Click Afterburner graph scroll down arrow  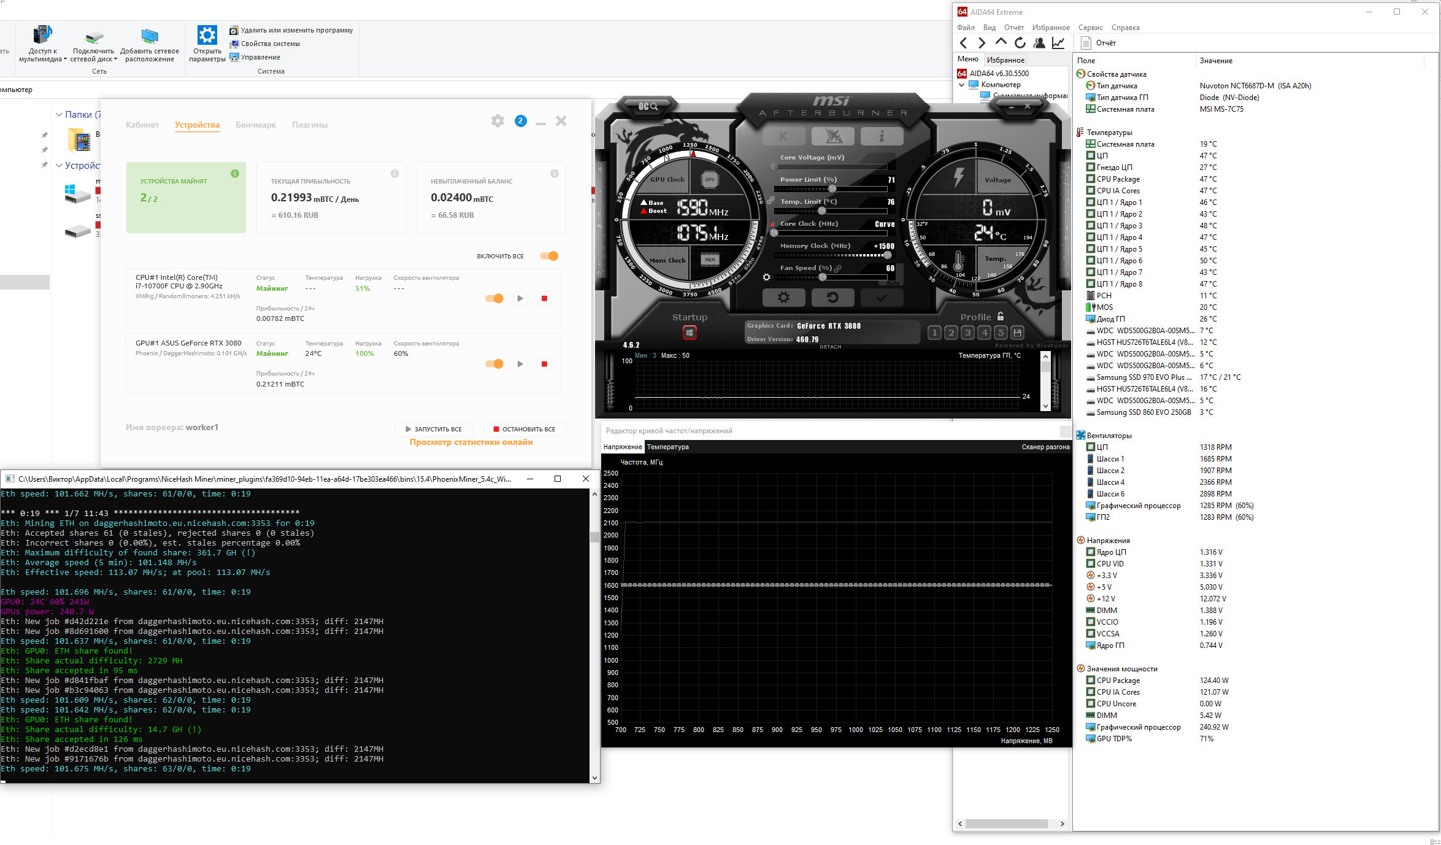click(1046, 406)
